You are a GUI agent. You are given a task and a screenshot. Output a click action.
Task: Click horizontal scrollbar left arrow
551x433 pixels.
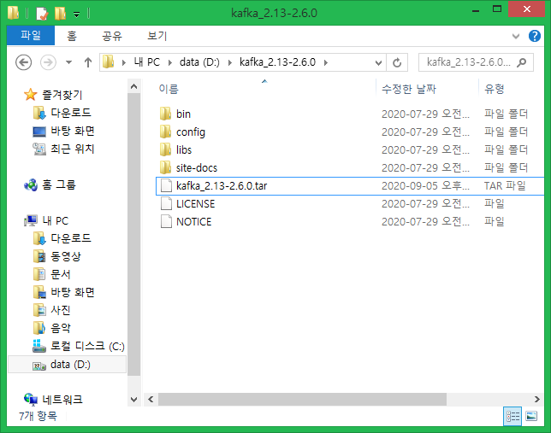pos(151,400)
